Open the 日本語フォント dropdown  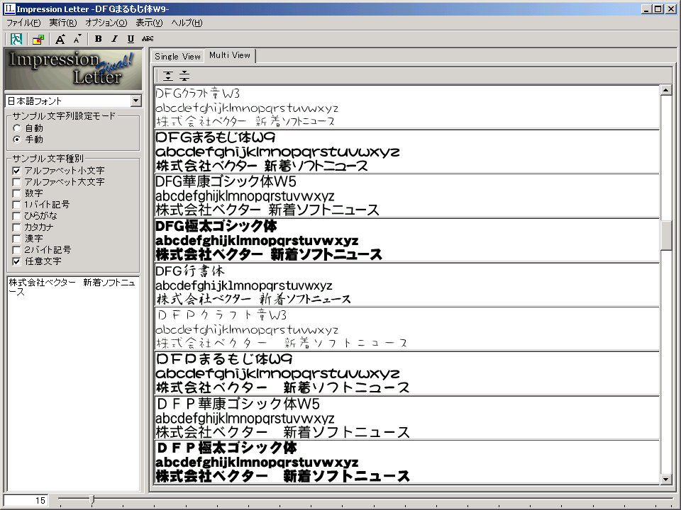click(136, 101)
